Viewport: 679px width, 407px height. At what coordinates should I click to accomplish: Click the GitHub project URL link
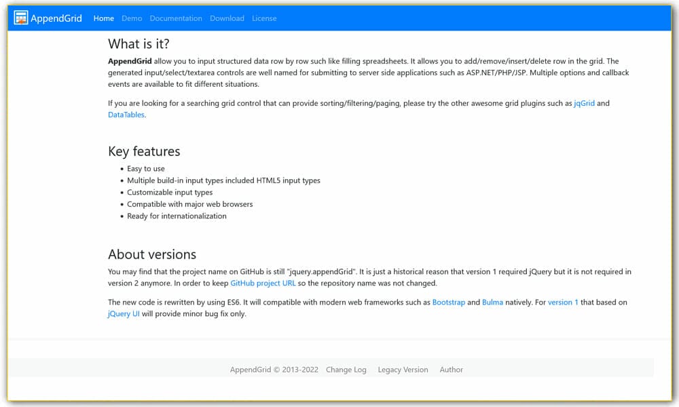[x=265, y=283]
